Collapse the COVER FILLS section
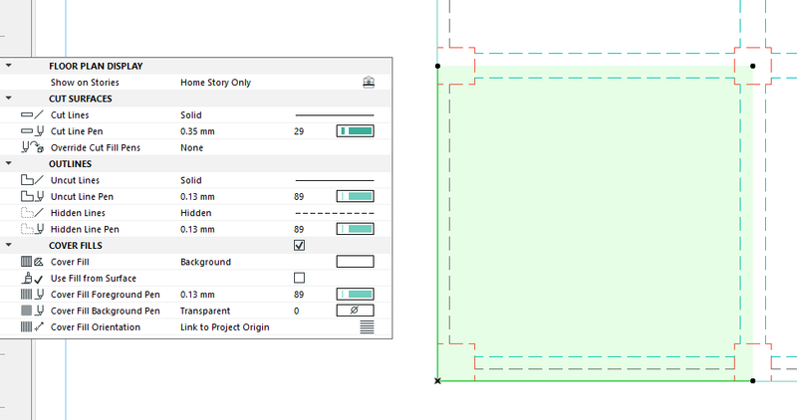 click(x=9, y=245)
